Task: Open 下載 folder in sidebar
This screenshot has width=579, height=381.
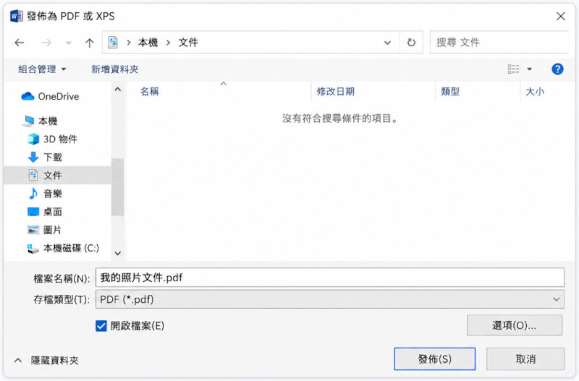Action: [45, 157]
